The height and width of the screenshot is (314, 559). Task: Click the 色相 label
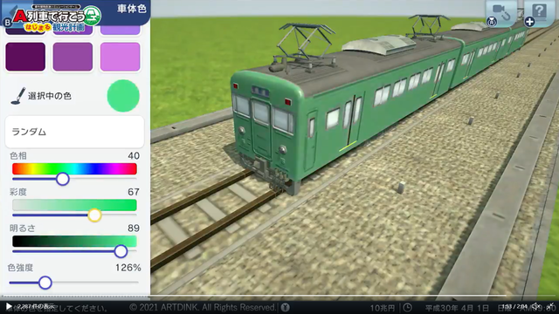[18, 155]
